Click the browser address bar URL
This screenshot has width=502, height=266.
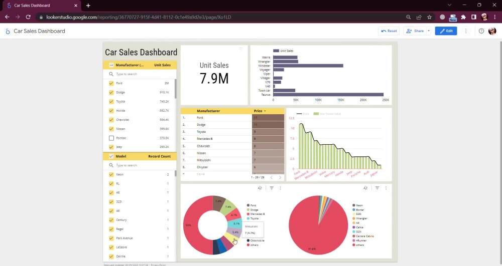(139, 17)
